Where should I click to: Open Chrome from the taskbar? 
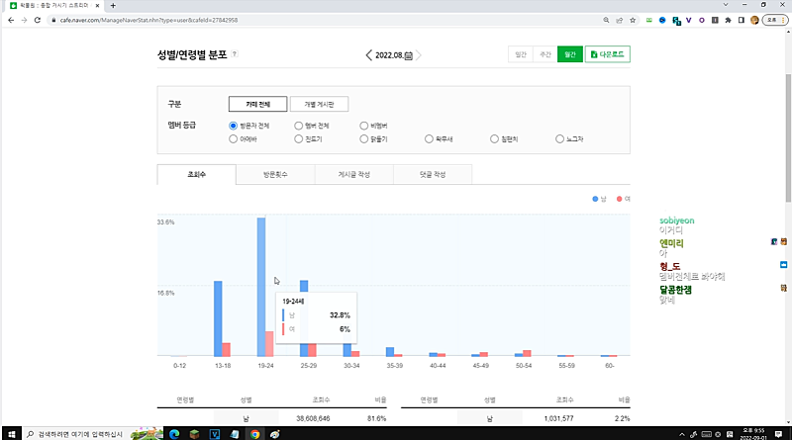pyautogui.click(x=255, y=433)
